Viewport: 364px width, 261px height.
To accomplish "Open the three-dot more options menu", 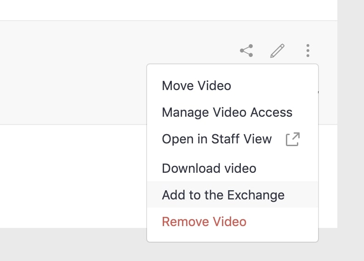I will [307, 51].
